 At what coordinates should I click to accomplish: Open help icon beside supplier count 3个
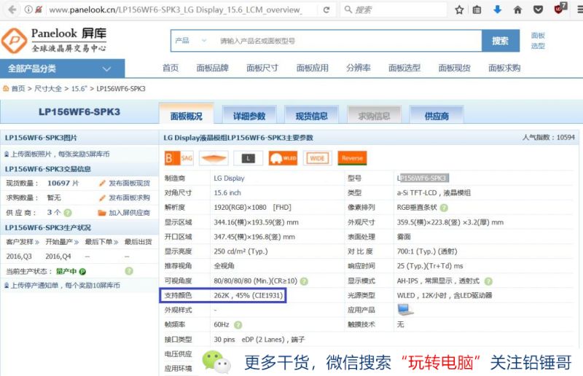(x=68, y=213)
